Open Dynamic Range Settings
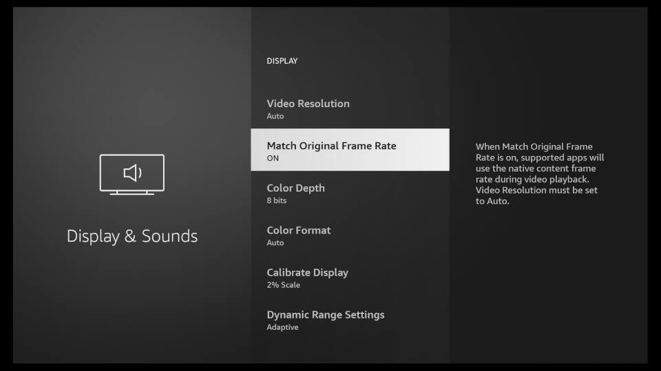661x371 pixels. [350, 319]
